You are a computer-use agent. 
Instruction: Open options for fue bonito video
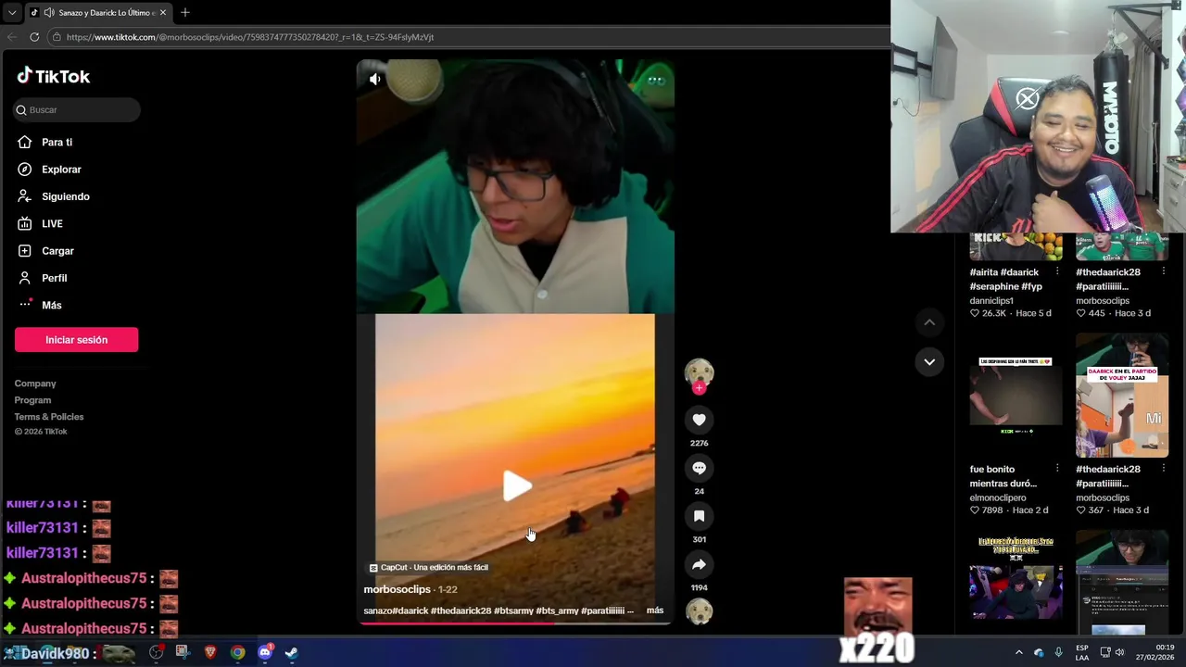pyautogui.click(x=1058, y=469)
